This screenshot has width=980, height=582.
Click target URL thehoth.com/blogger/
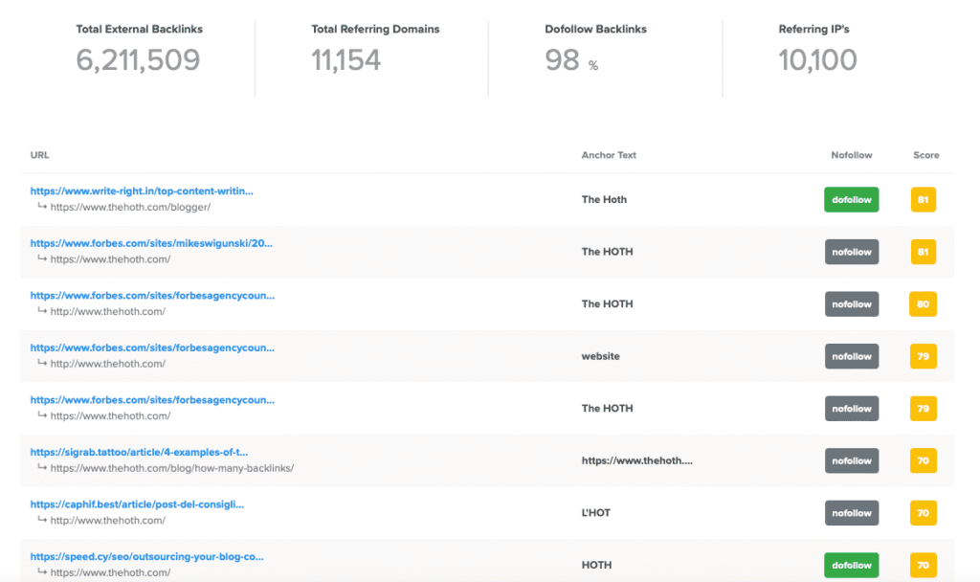(x=130, y=207)
